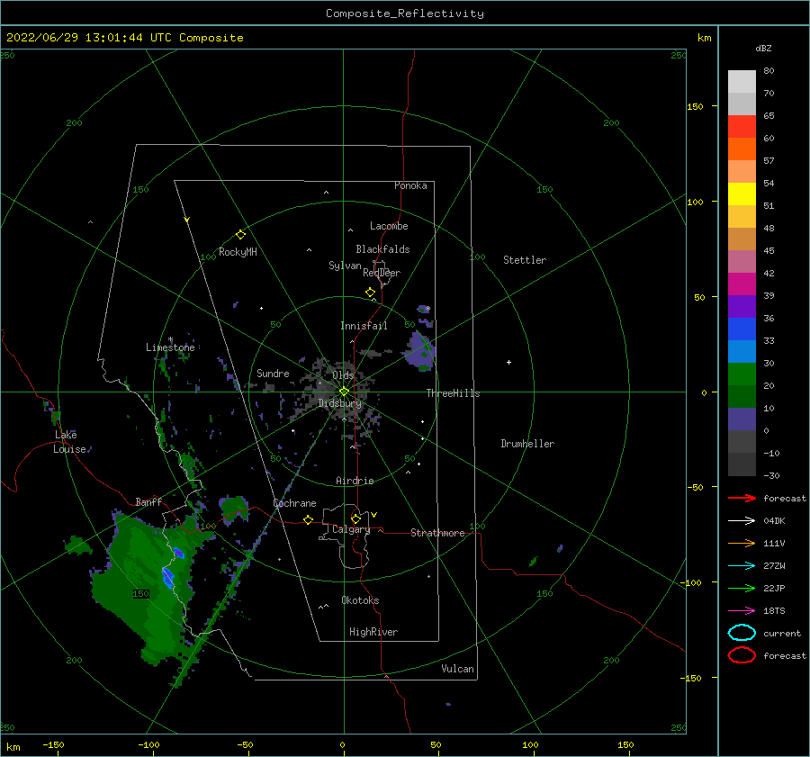Image resolution: width=810 pixels, height=757 pixels.
Task: Click the Cochrane city label
Action: pos(294,503)
